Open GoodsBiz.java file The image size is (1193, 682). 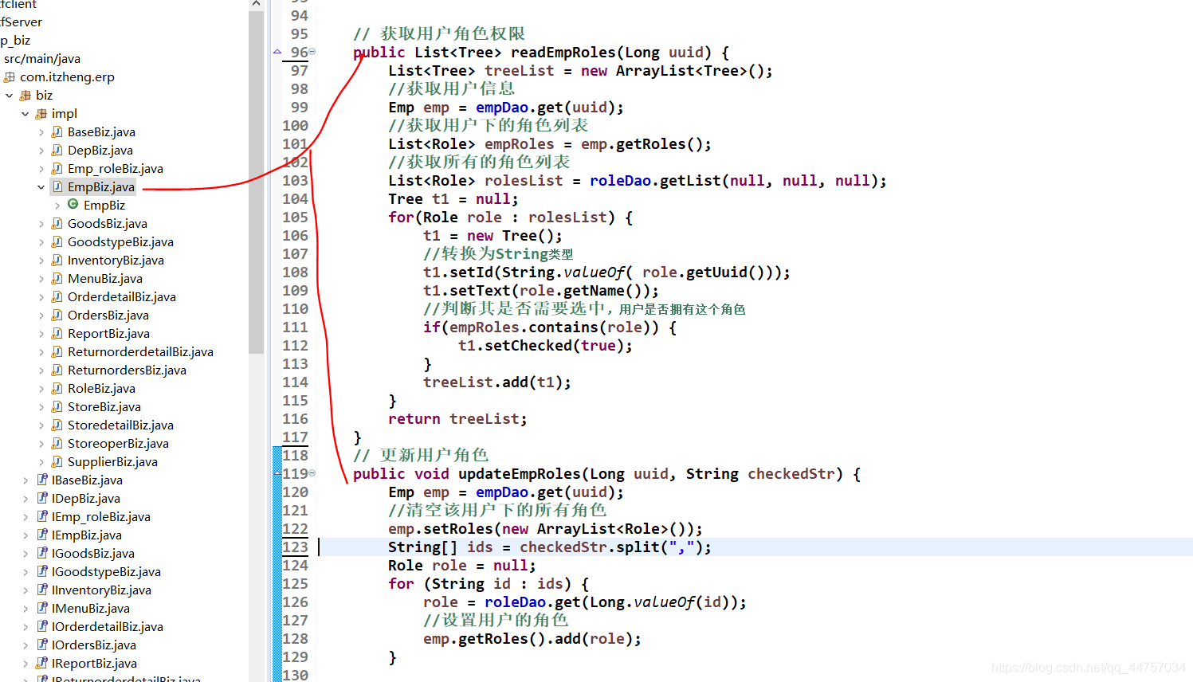pos(108,224)
